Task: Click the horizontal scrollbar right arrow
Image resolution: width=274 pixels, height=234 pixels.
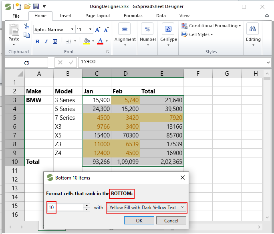Action: (259, 227)
